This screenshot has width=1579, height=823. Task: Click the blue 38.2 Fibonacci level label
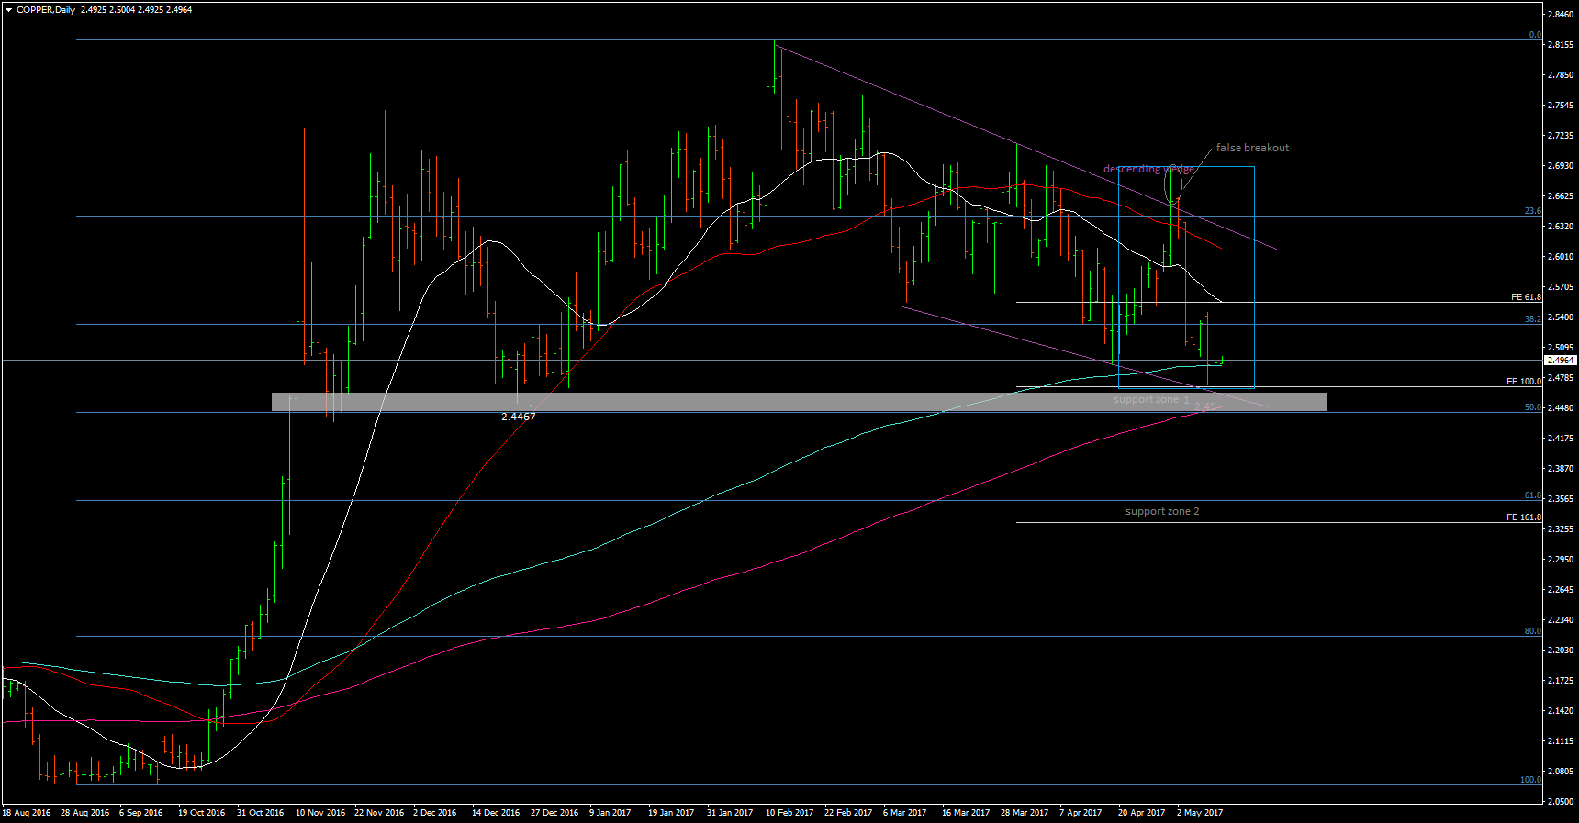(1532, 319)
